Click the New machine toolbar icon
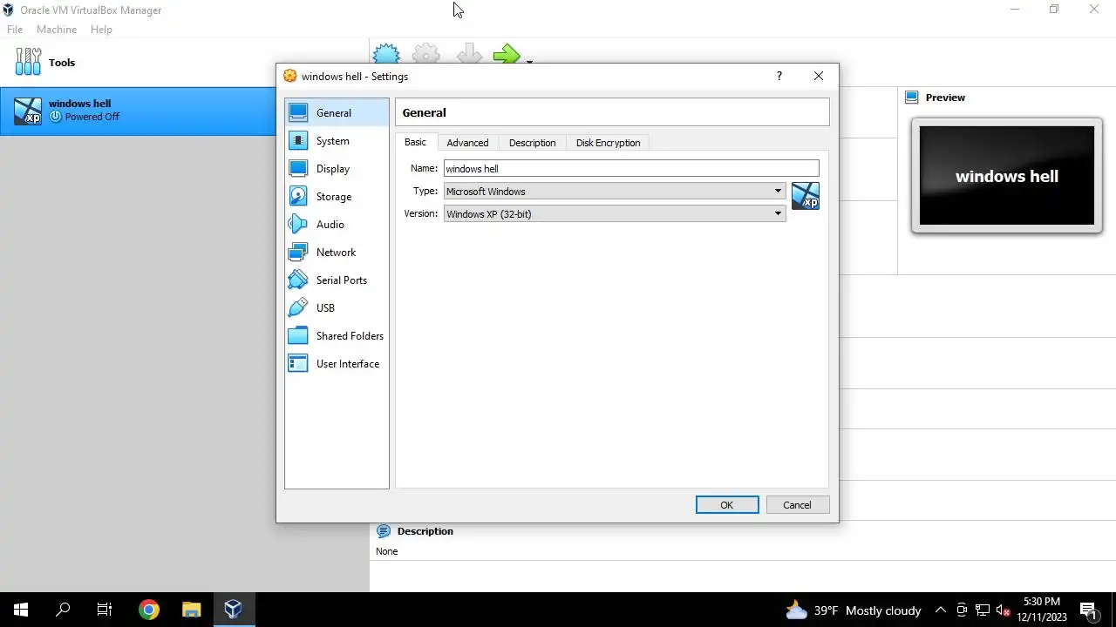The image size is (1116, 627). [386, 54]
